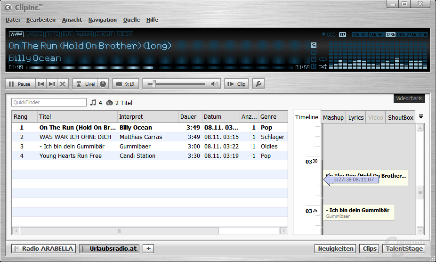The height and width of the screenshot is (262, 436).
Task: Click the LYRICS display button
Action: point(34,34)
